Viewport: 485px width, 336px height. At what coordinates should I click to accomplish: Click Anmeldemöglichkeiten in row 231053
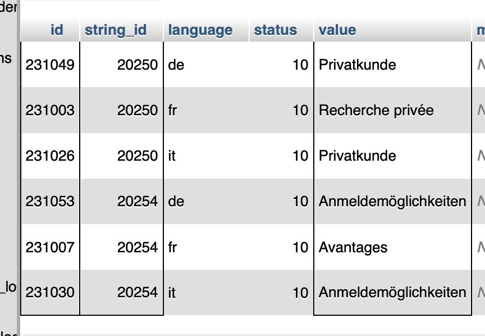(x=392, y=201)
